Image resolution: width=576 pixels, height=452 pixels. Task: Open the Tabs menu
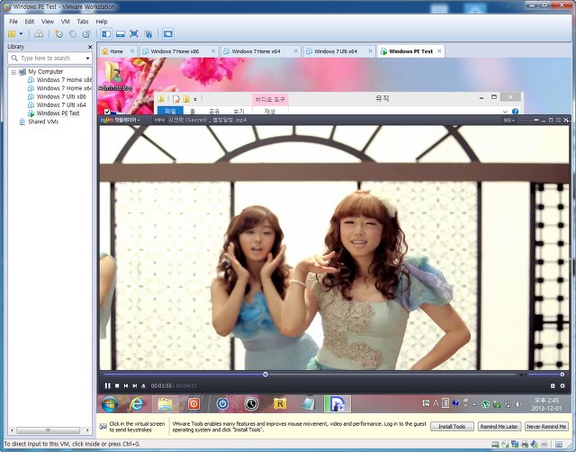coord(83,22)
